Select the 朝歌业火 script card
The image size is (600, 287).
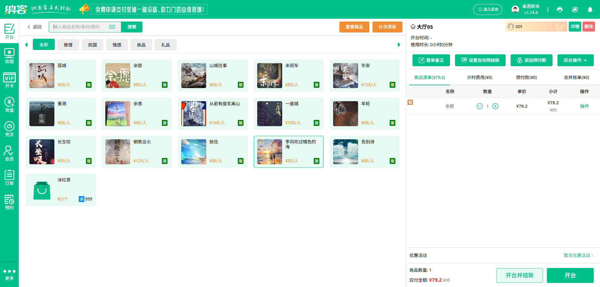click(137, 152)
